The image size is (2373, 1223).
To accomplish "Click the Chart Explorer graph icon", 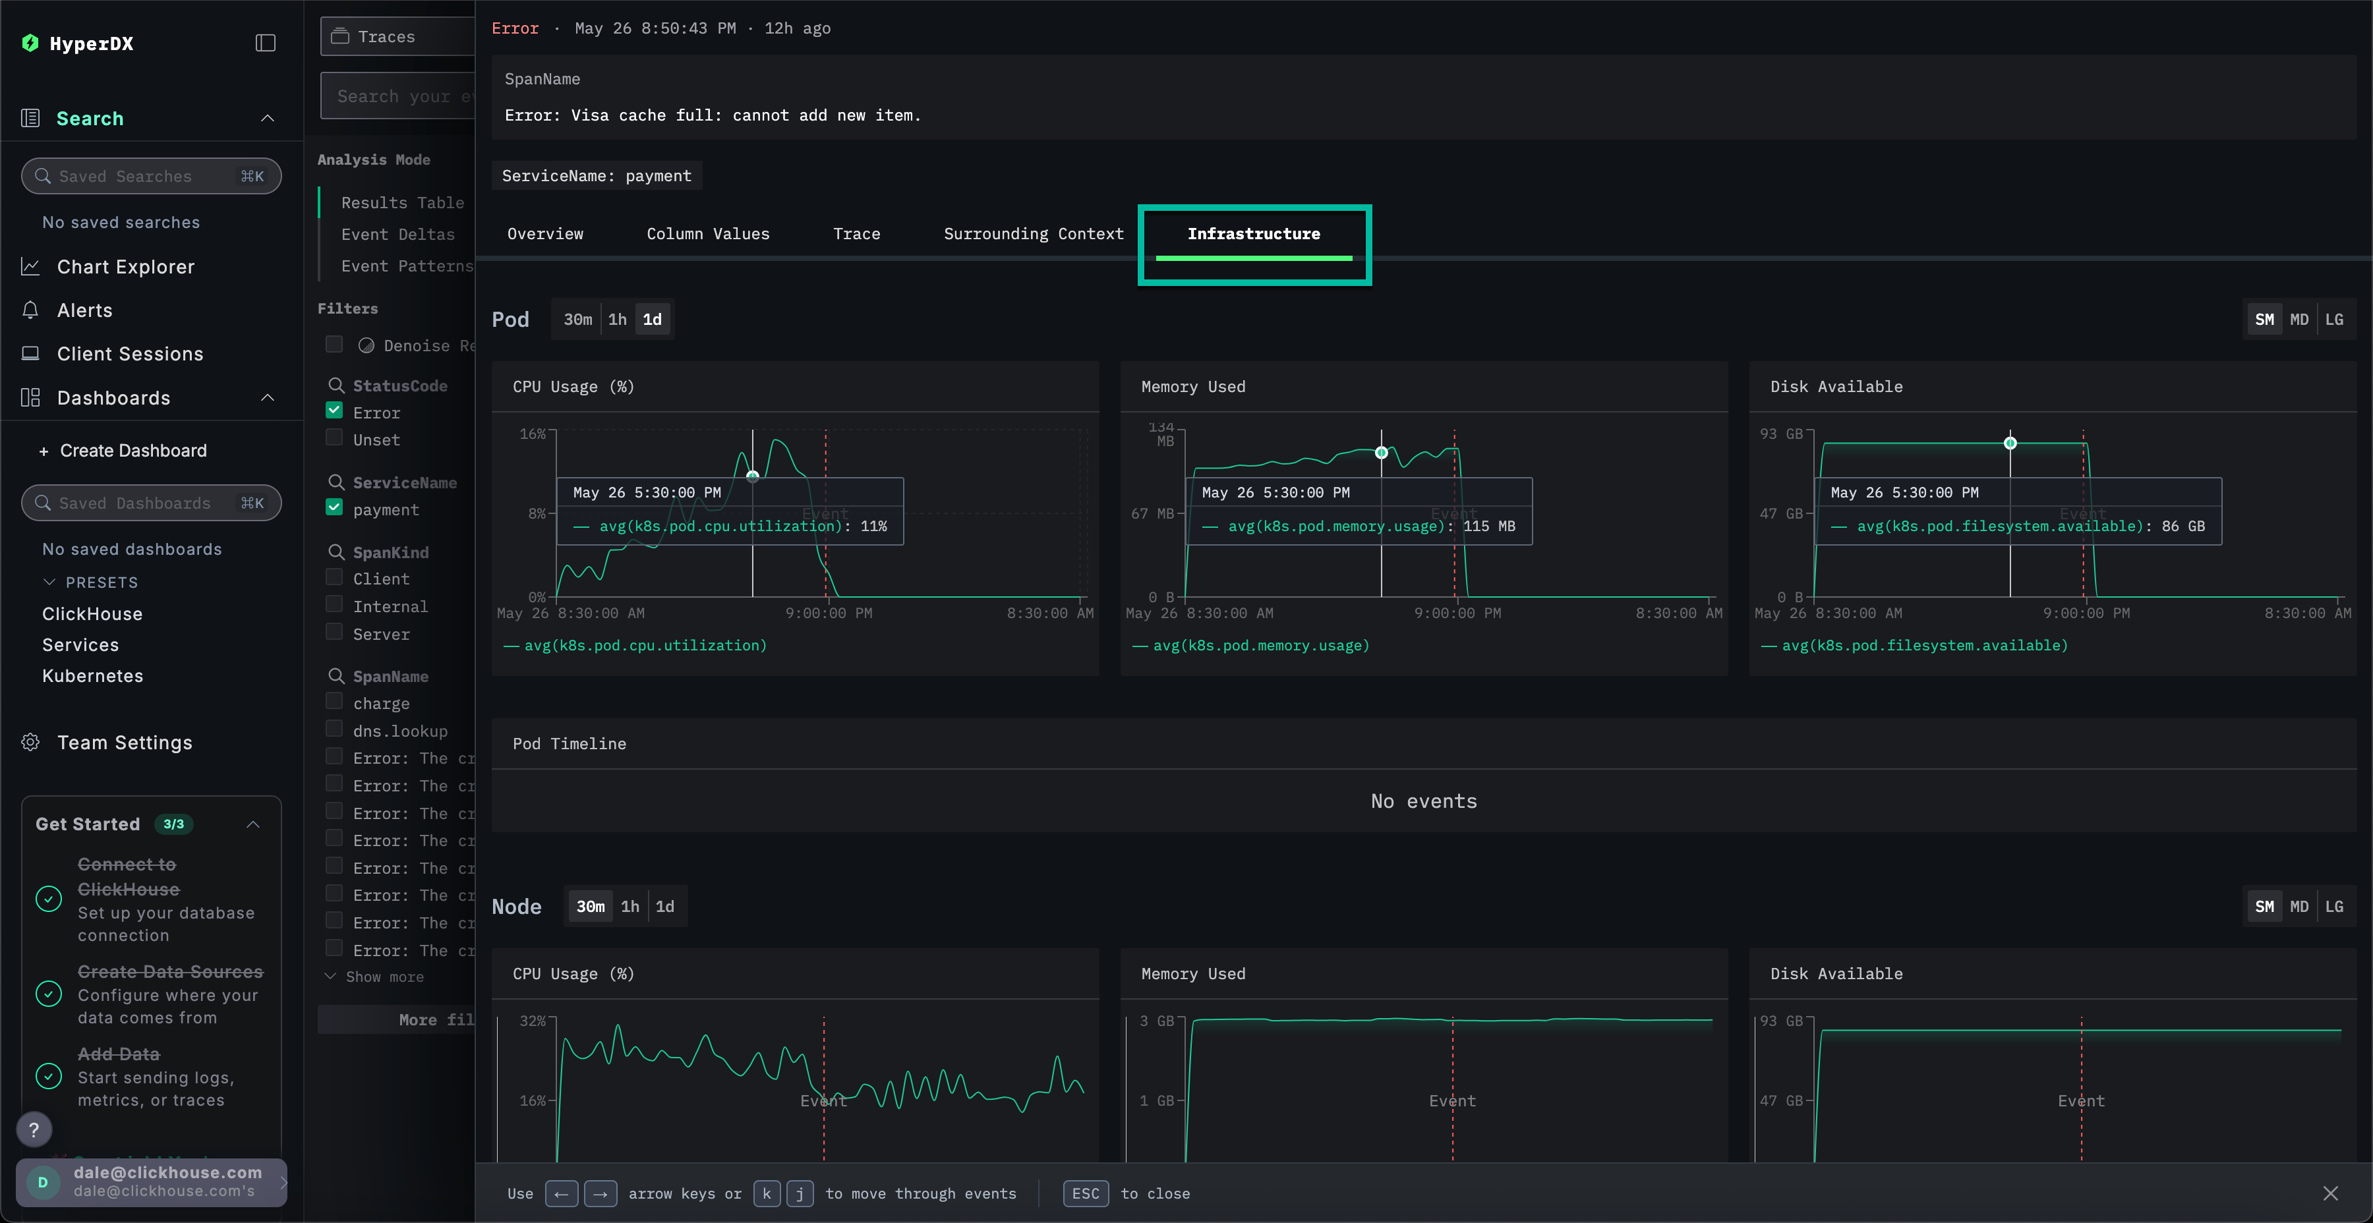I will click(30, 267).
